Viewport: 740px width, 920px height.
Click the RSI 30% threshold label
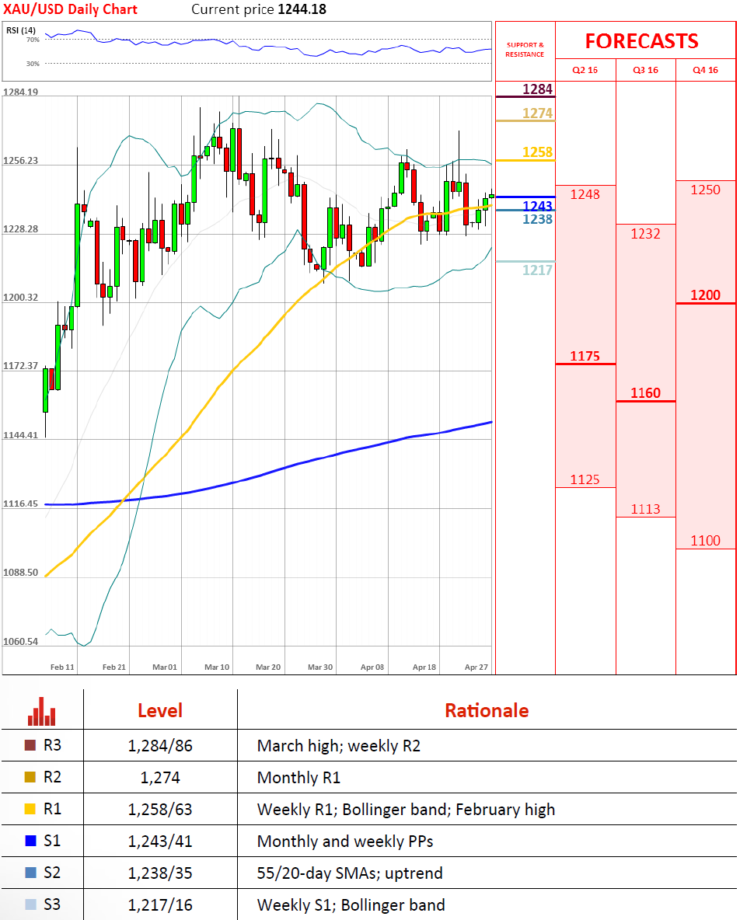coord(33,64)
